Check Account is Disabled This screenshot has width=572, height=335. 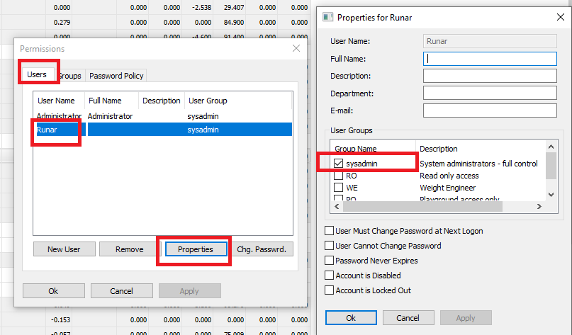click(x=329, y=276)
